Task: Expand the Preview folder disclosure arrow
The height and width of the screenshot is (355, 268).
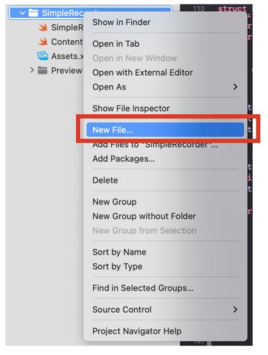Action: pos(32,71)
